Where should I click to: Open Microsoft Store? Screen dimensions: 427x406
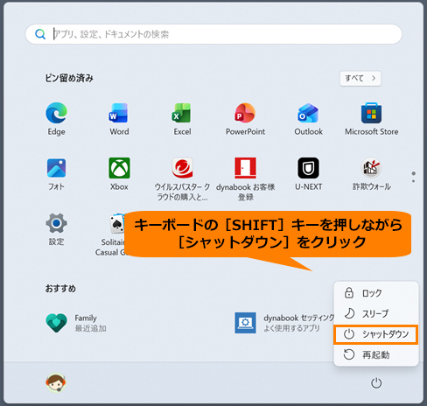coord(371,113)
